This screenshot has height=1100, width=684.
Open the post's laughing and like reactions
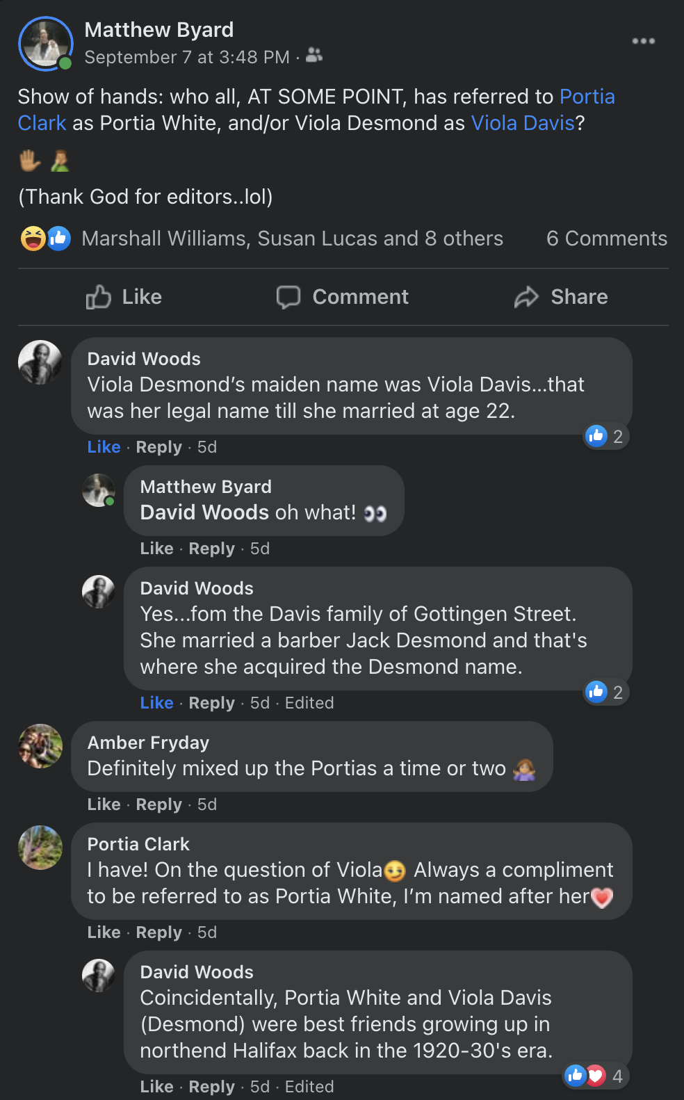click(46, 238)
